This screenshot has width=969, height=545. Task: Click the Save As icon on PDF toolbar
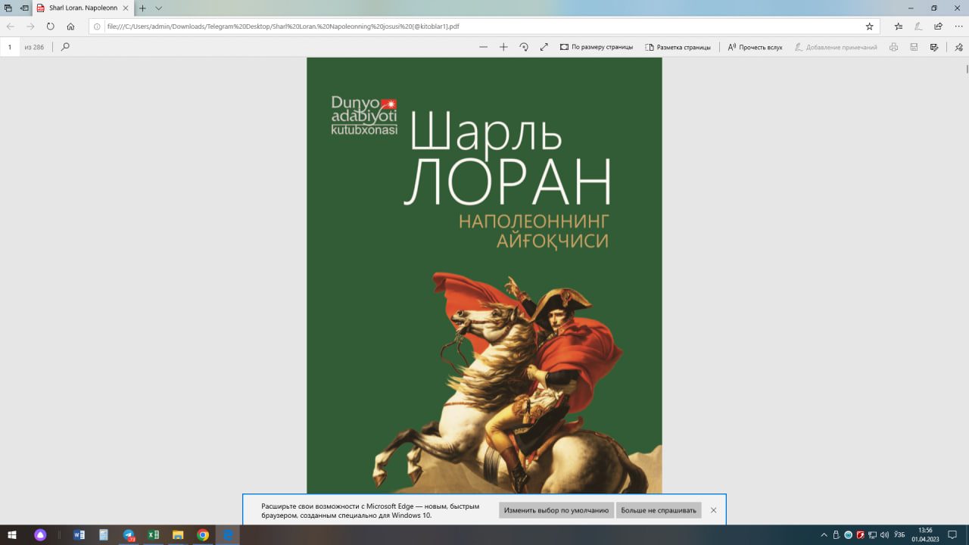pyautogui.click(x=933, y=46)
